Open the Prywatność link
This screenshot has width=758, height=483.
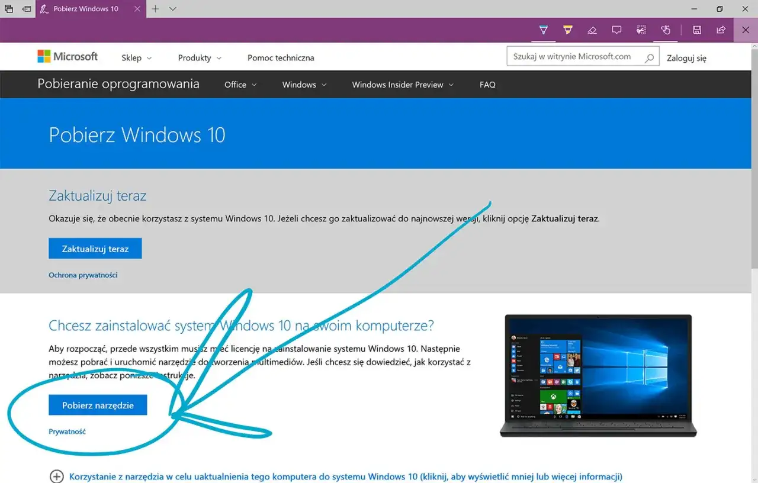pos(67,432)
